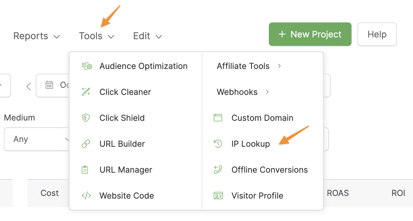
Task: Click the Audience Optimization people-gear icon
Action: coord(87,66)
